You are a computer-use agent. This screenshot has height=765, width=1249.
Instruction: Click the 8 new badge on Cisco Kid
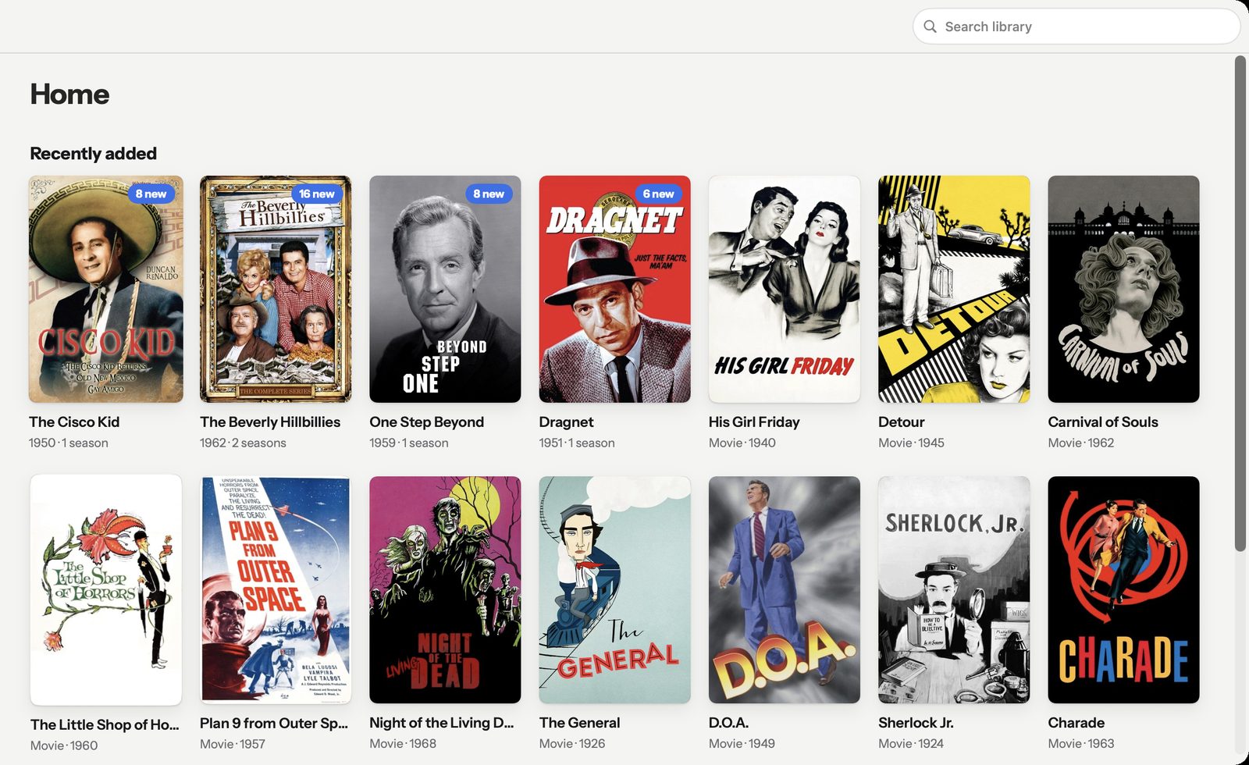click(151, 194)
